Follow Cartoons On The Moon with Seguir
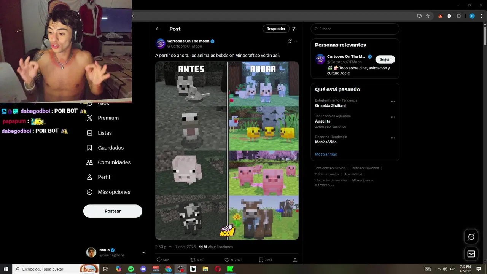Viewport: 487px width, 274px height. click(x=385, y=59)
